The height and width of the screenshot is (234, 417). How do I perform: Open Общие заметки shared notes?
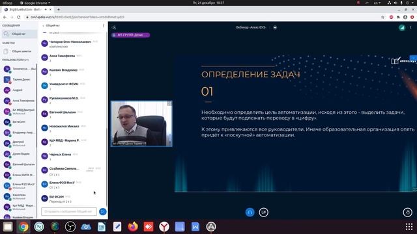click(19, 51)
